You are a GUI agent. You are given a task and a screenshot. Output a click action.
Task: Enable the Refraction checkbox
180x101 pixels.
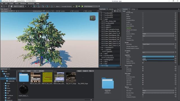143,38
